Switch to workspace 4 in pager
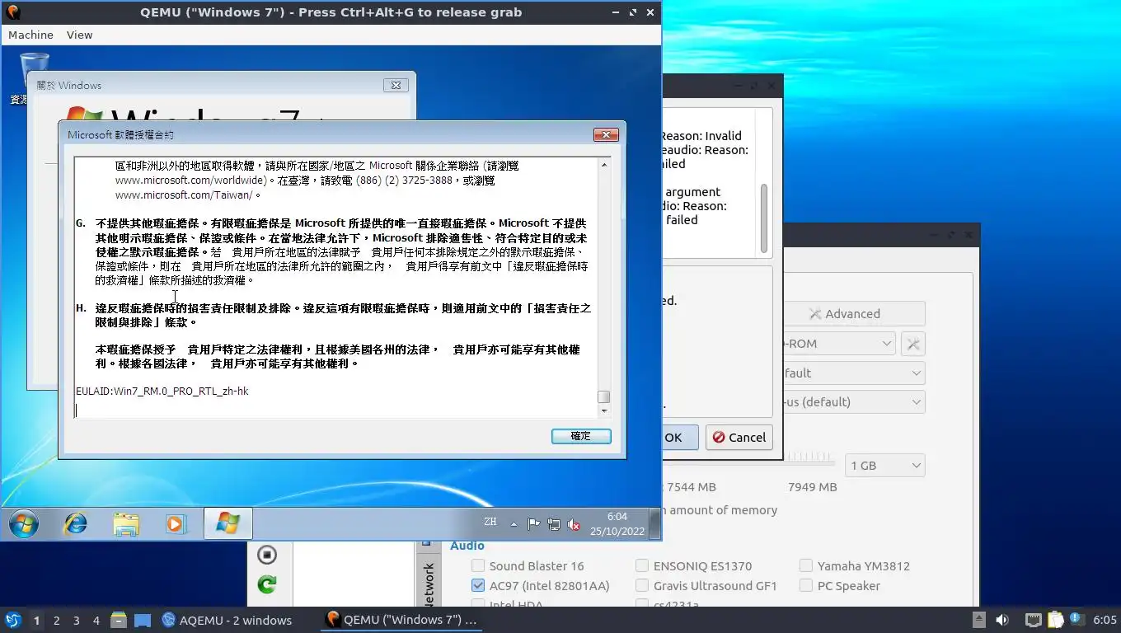Viewport: 1121px width, 633px height. pyautogui.click(x=96, y=620)
